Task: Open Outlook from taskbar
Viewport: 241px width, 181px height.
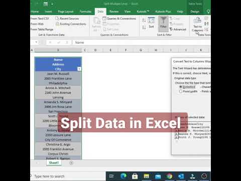Action: point(181,176)
